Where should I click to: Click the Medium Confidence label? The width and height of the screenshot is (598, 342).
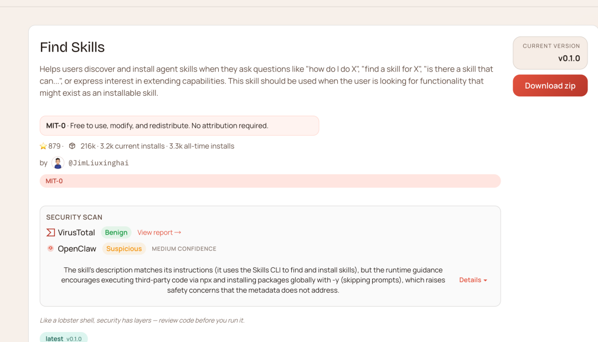click(184, 249)
